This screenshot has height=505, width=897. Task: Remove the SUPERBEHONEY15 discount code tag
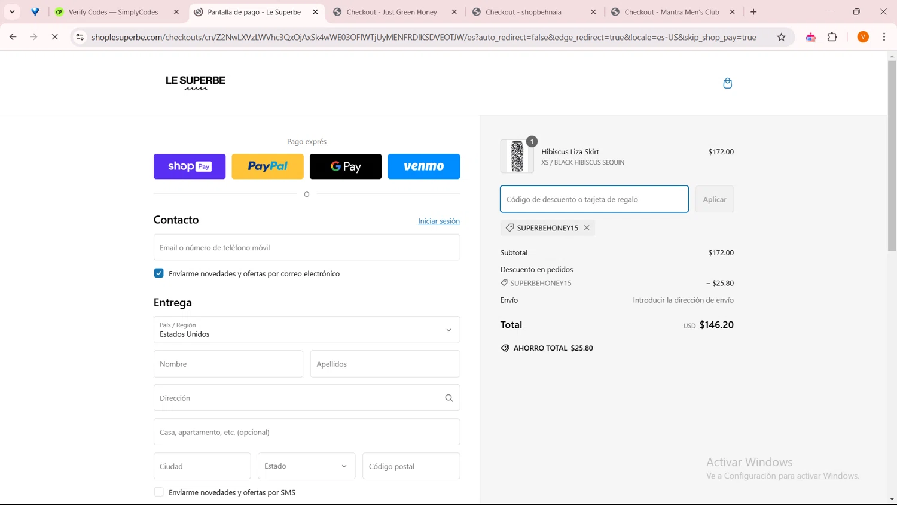pyautogui.click(x=587, y=228)
